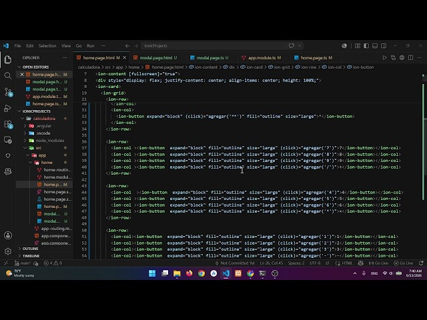Toggle the bottom panel
This screenshot has height=320, width=427.
pos(375,46)
